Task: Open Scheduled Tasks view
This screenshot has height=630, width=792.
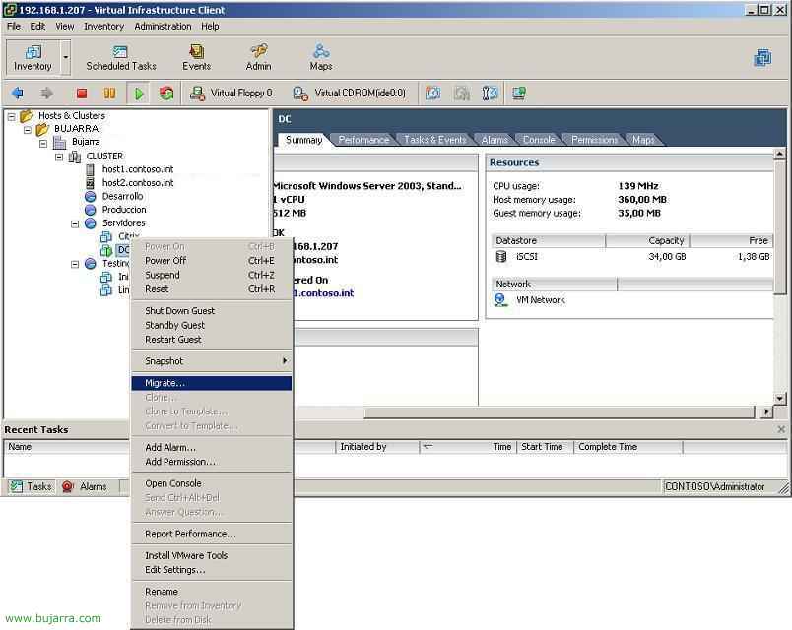Action: pos(121,57)
